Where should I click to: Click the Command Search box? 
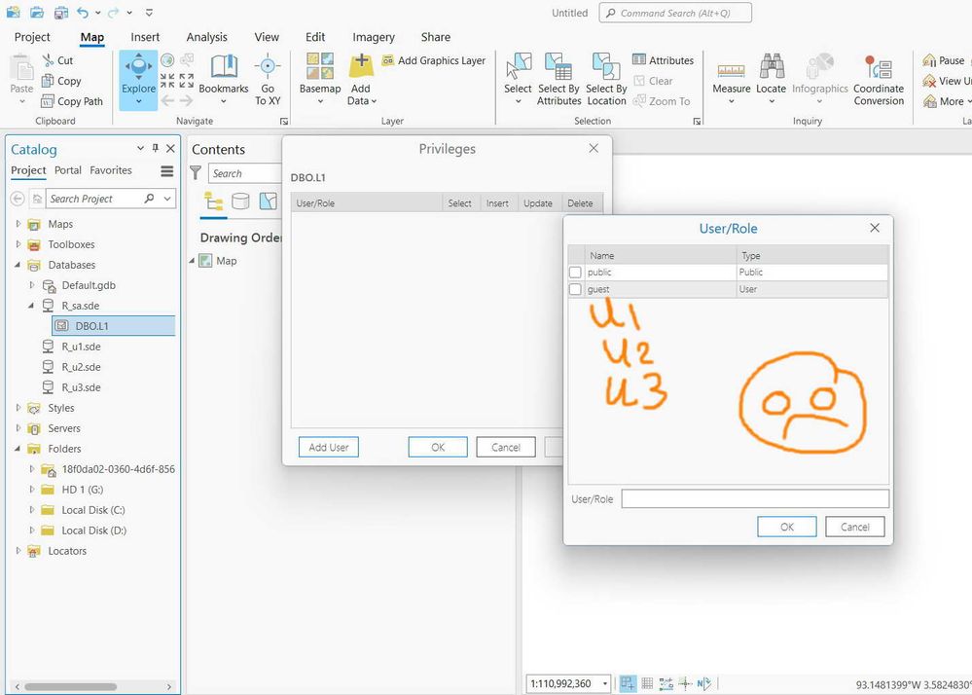point(675,13)
